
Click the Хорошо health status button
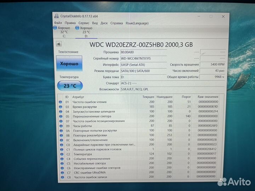click(69, 63)
